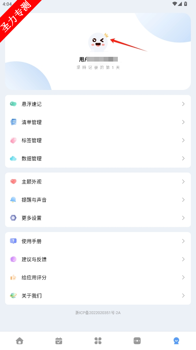
Task: Tap the bell icon for 提醒与声音
Action: [x=13, y=200]
